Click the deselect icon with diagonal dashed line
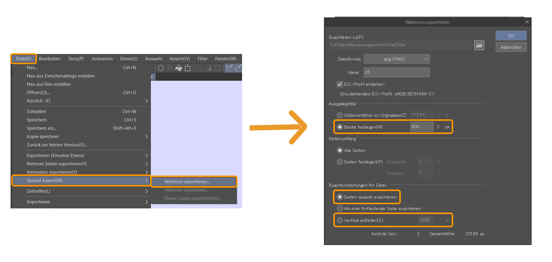 (199, 68)
